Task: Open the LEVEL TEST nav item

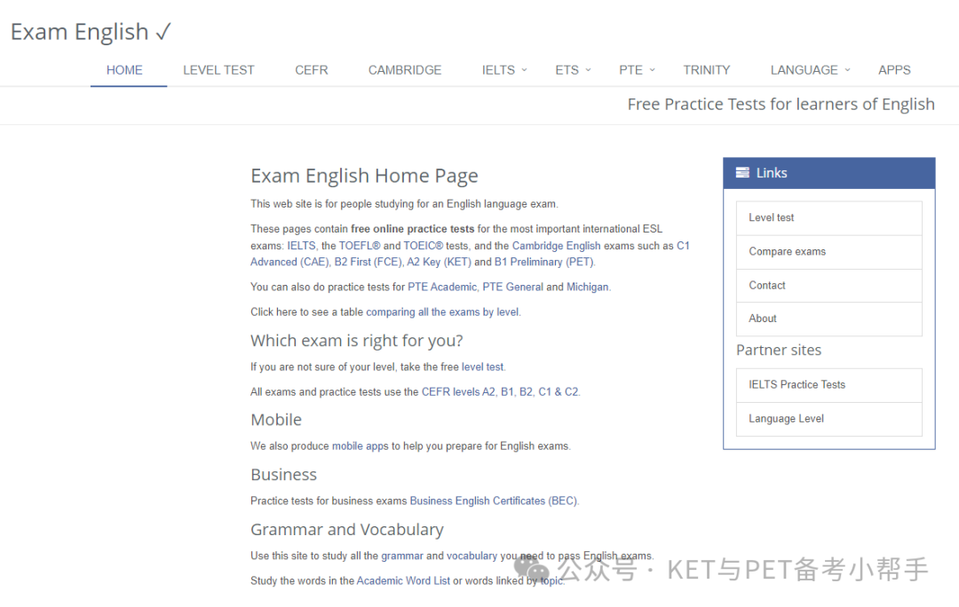Action: [218, 70]
